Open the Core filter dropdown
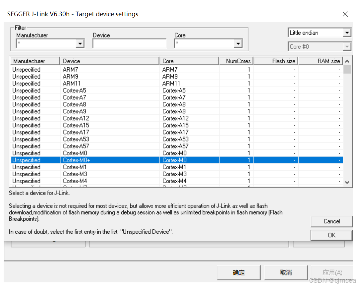Viewport: 357px width, 286px height. 238,43
